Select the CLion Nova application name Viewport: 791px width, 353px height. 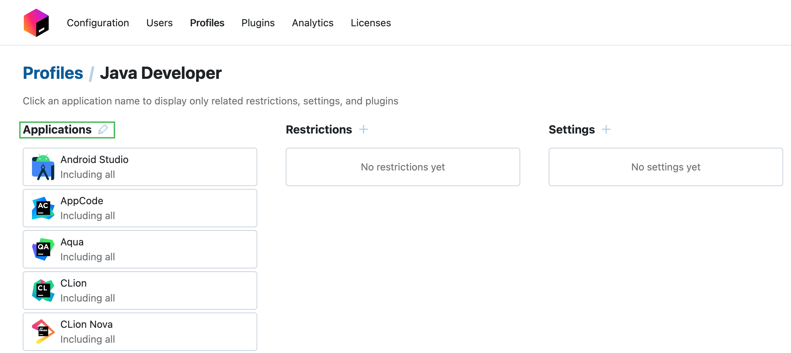[x=86, y=324]
